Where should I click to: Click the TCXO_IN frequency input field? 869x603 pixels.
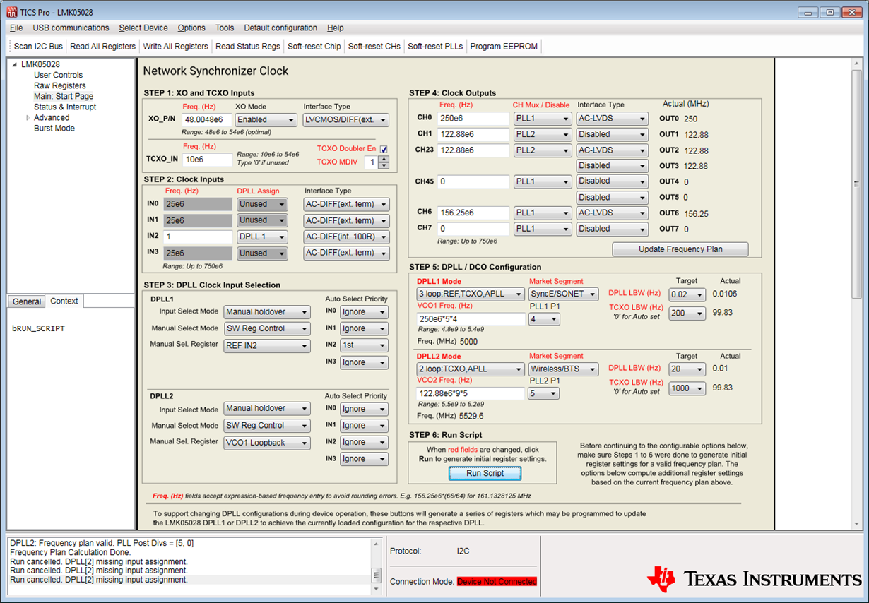click(207, 160)
